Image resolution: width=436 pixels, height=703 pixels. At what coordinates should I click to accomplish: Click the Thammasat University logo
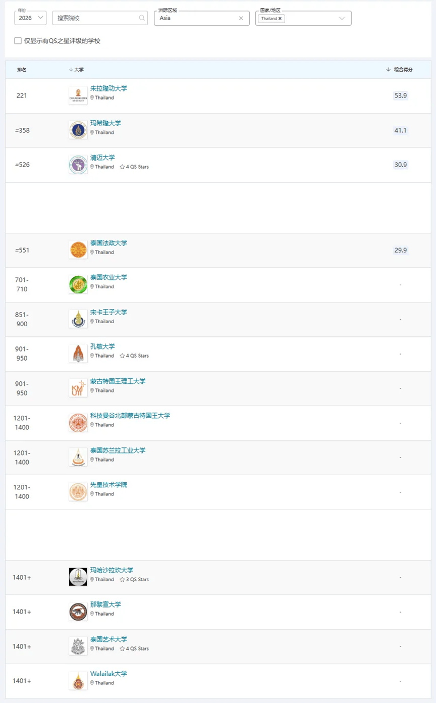(78, 250)
